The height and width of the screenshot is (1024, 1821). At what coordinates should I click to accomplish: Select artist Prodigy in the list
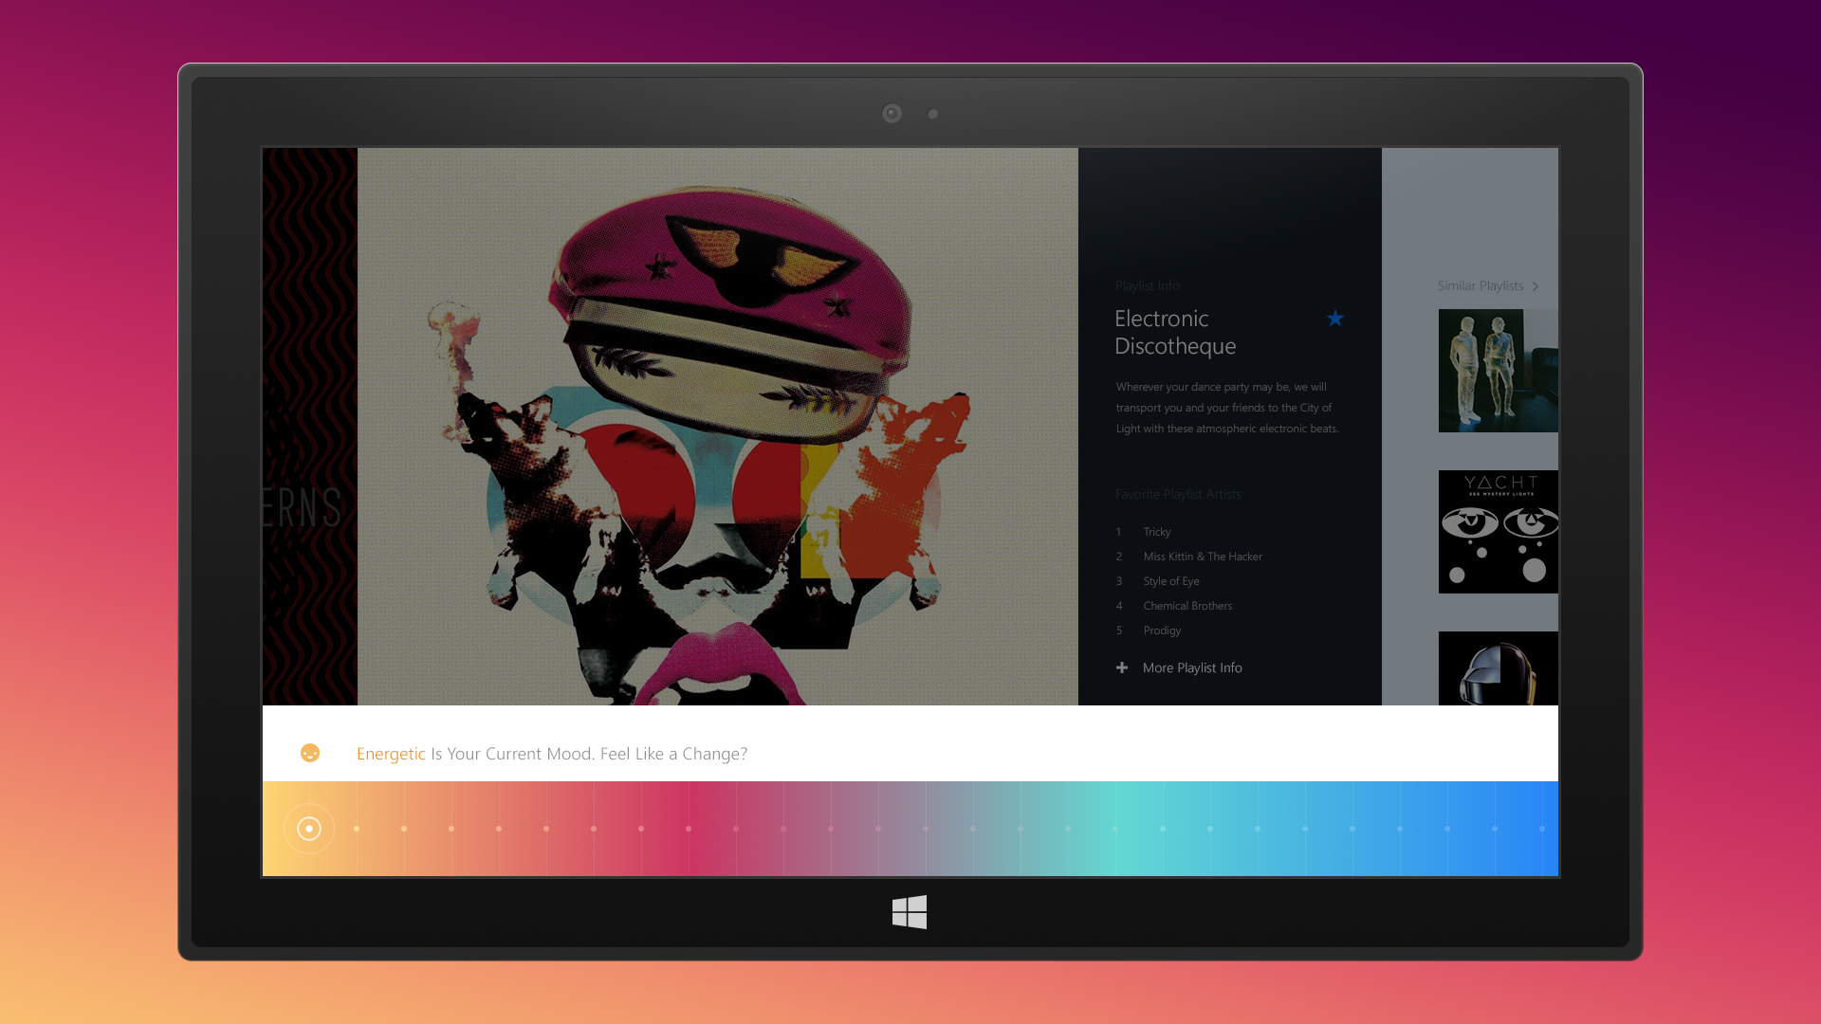click(1162, 631)
